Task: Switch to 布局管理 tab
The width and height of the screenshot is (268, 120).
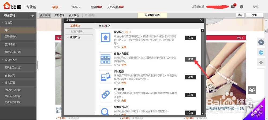Action: point(59,15)
